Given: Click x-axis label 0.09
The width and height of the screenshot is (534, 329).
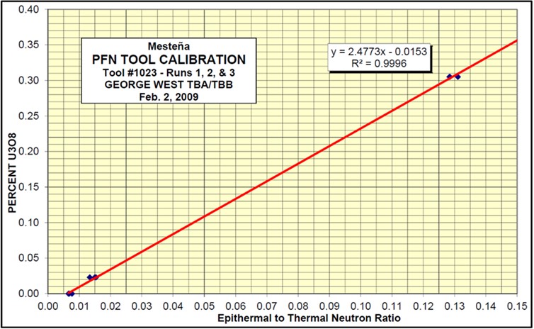Looking at the screenshot, I should tap(329, 306).
